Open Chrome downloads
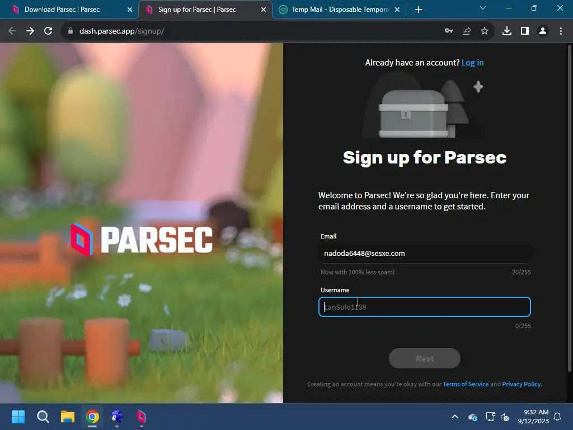Screen dimensions: 573x430 (x=507, y=31)
